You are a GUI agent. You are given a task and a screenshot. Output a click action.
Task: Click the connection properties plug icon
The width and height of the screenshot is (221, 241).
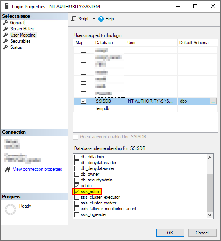tap(7, 170)
